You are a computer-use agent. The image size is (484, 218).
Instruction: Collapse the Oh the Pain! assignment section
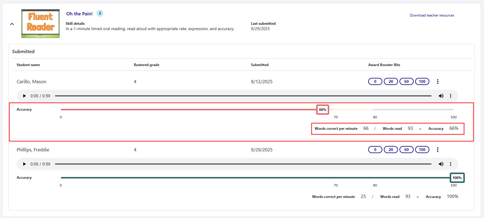(12, 24)
